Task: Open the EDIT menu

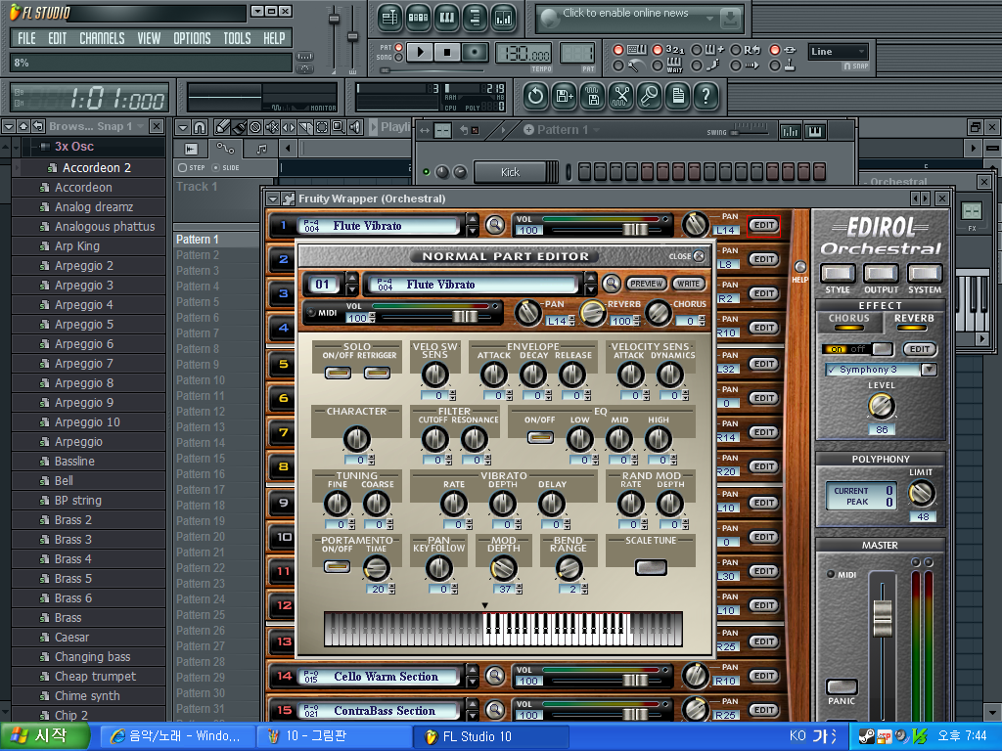Action: point(58,38)
